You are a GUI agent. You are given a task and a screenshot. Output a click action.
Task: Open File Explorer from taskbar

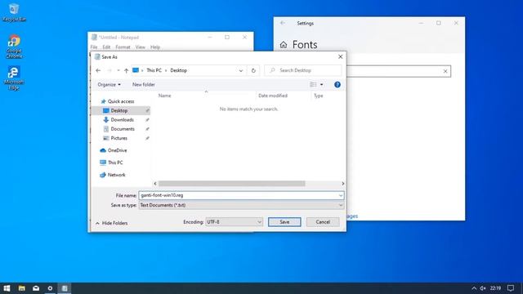[22, 288]
